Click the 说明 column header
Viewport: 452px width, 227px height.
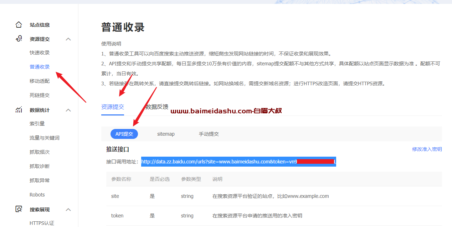[217, 179]
